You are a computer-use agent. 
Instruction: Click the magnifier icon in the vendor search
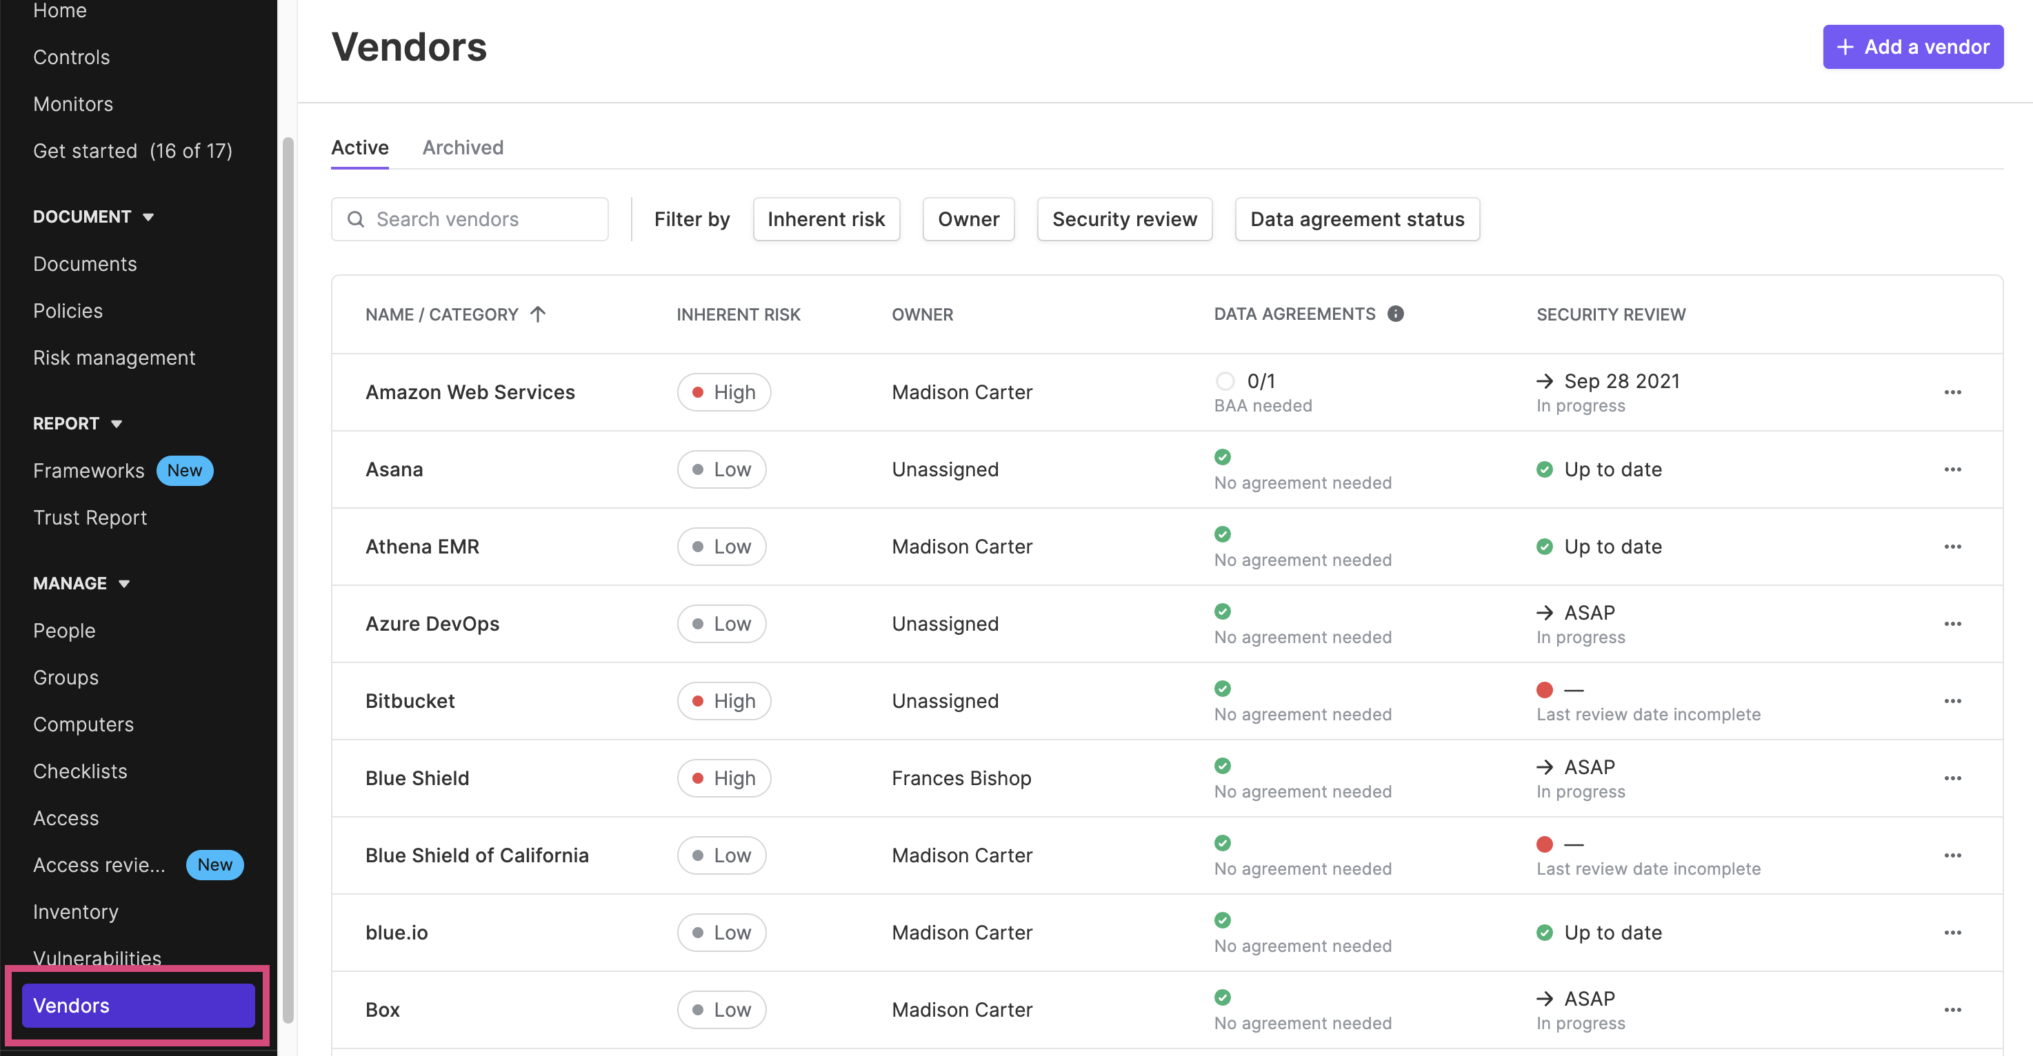[x=356, y=219]
